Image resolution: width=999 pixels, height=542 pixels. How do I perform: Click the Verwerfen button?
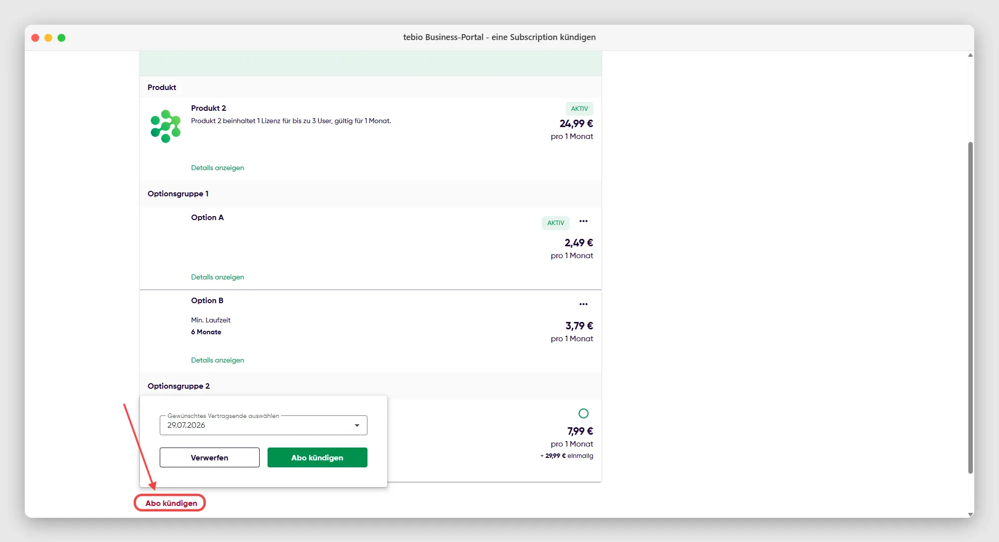point(209,457)
